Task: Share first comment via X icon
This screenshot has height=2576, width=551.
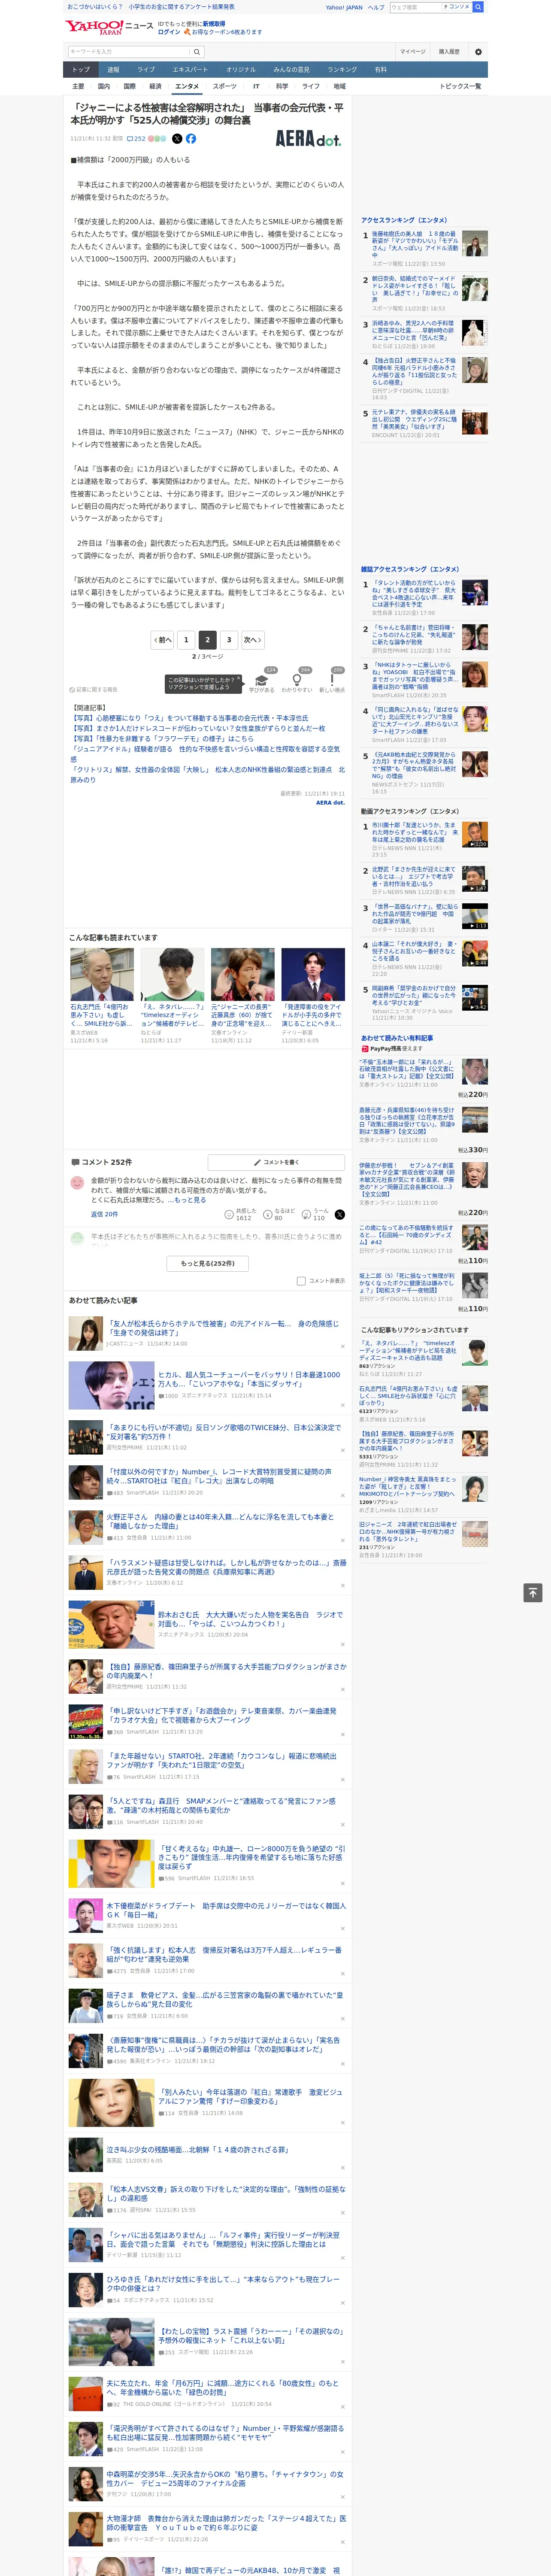Action: pos(340,1214)
